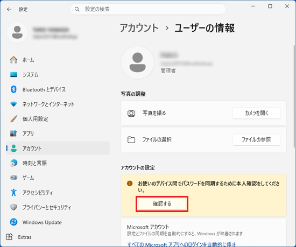Select Windows Update in sidebar
Viewport: 296px width, 247px height.
point(58,222)
